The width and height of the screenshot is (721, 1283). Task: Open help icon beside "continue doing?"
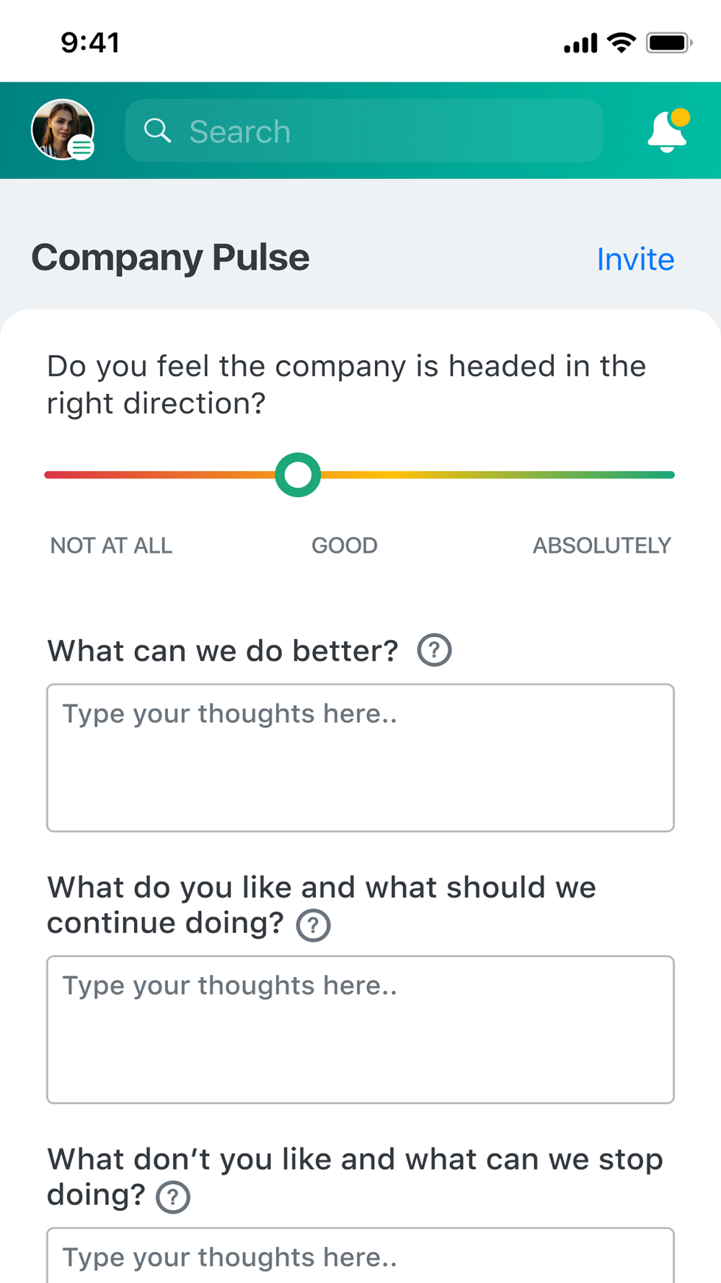click(313, 924)
